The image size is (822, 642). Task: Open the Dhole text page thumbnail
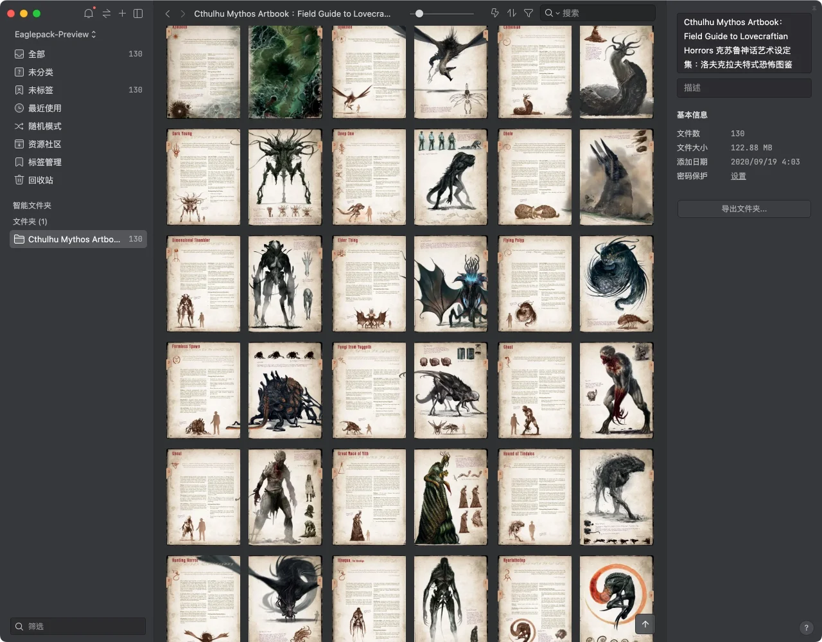pyautogui.click(x=535, y=177)
